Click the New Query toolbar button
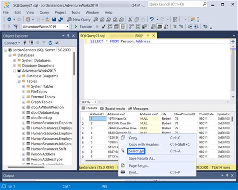This screenshot has height=190, width=238. (79, 20)
